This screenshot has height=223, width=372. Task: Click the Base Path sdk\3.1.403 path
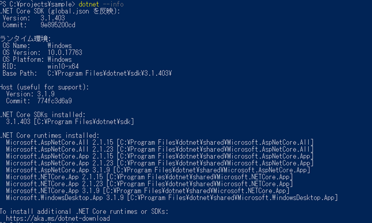point(110,73)
